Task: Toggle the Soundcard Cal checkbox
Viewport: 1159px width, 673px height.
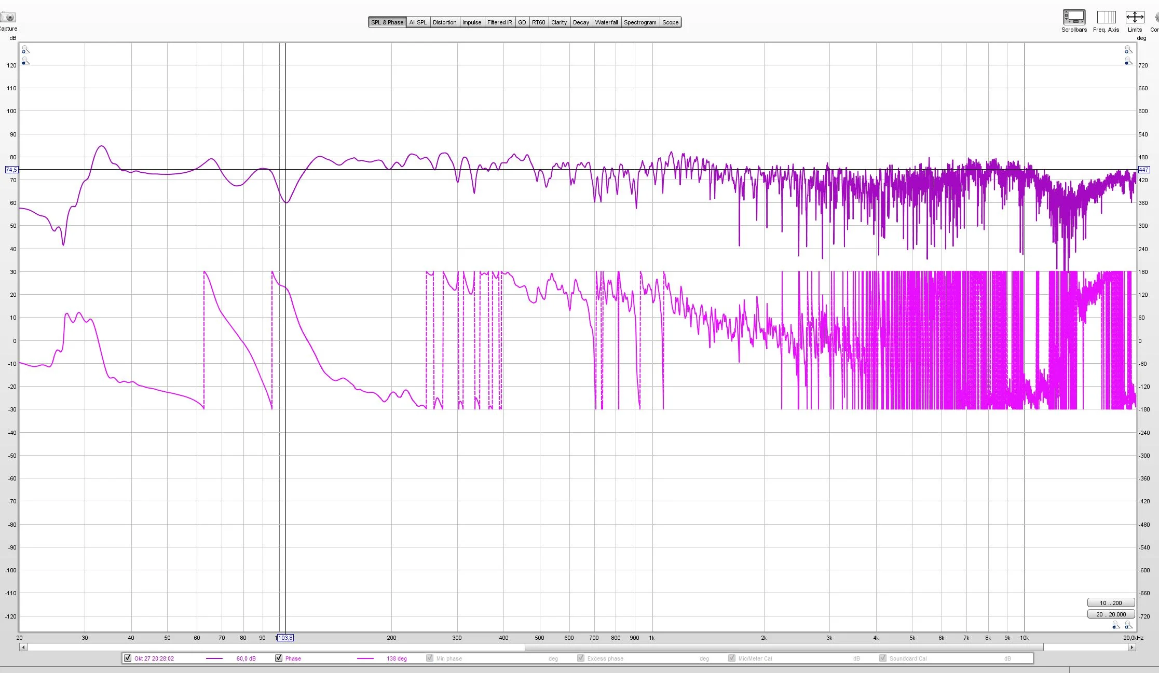Action: 883,658
